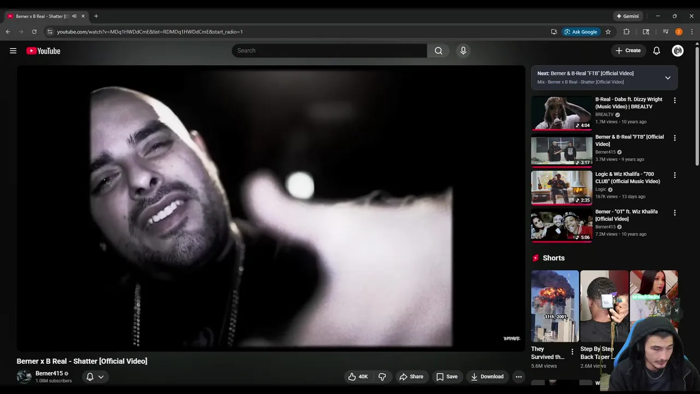Open the account avatar menu
Viewport: 700px width, 394px height.
tap(678, 51)
